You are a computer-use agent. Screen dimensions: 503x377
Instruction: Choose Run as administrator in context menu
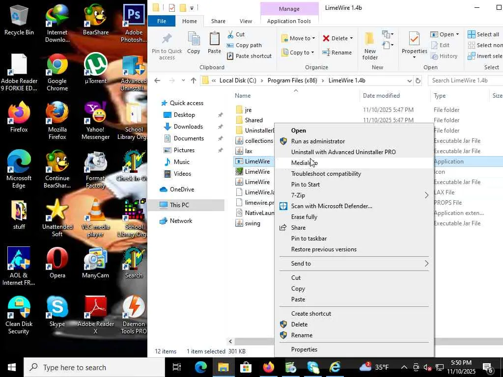click(318, 141)
